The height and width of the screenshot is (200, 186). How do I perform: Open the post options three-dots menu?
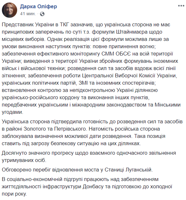pos(181,6)
